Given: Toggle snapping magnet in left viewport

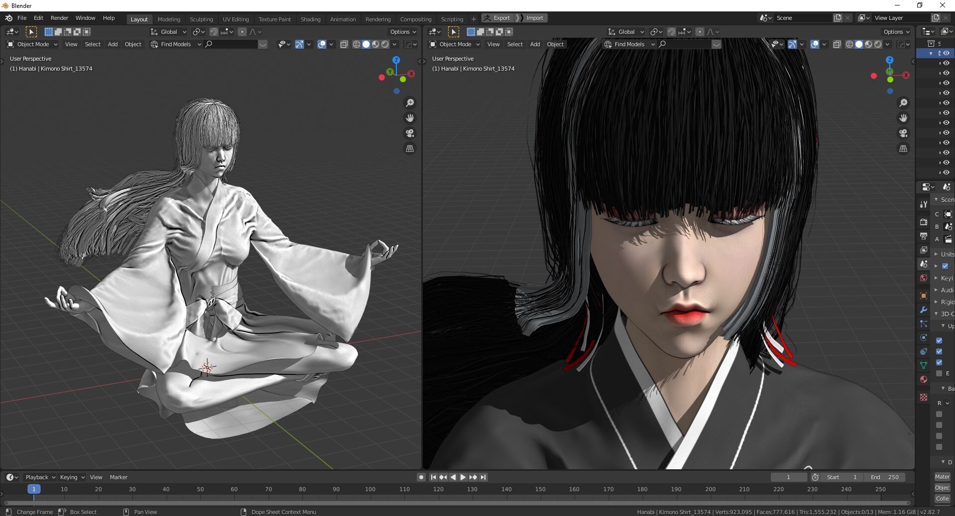Looking at the screenshot, I should pos(214,32).
